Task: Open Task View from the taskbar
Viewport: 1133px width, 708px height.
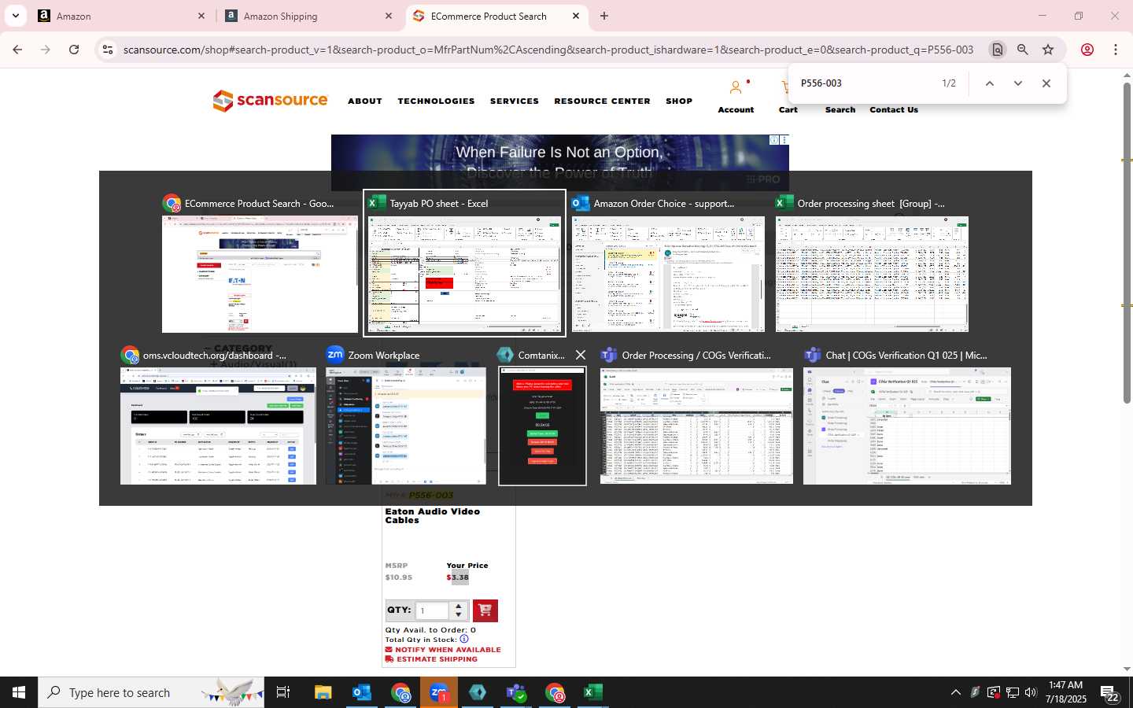Action: [x=283, y=692]
